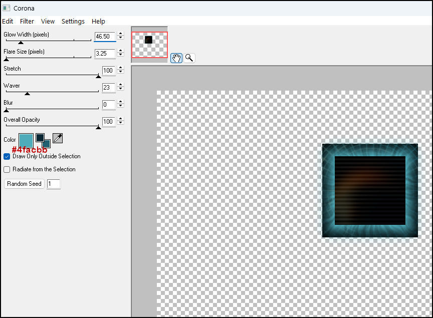The width and height of the screenshot is (433, 318).
Task: Enable Radiate from the Selection checkbox
Action: click(7, 169)
